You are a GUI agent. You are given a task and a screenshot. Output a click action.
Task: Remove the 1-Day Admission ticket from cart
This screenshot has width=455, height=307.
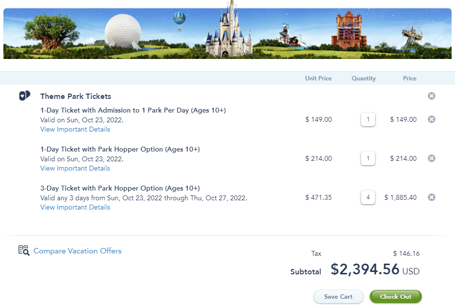(x=431, y=119)
